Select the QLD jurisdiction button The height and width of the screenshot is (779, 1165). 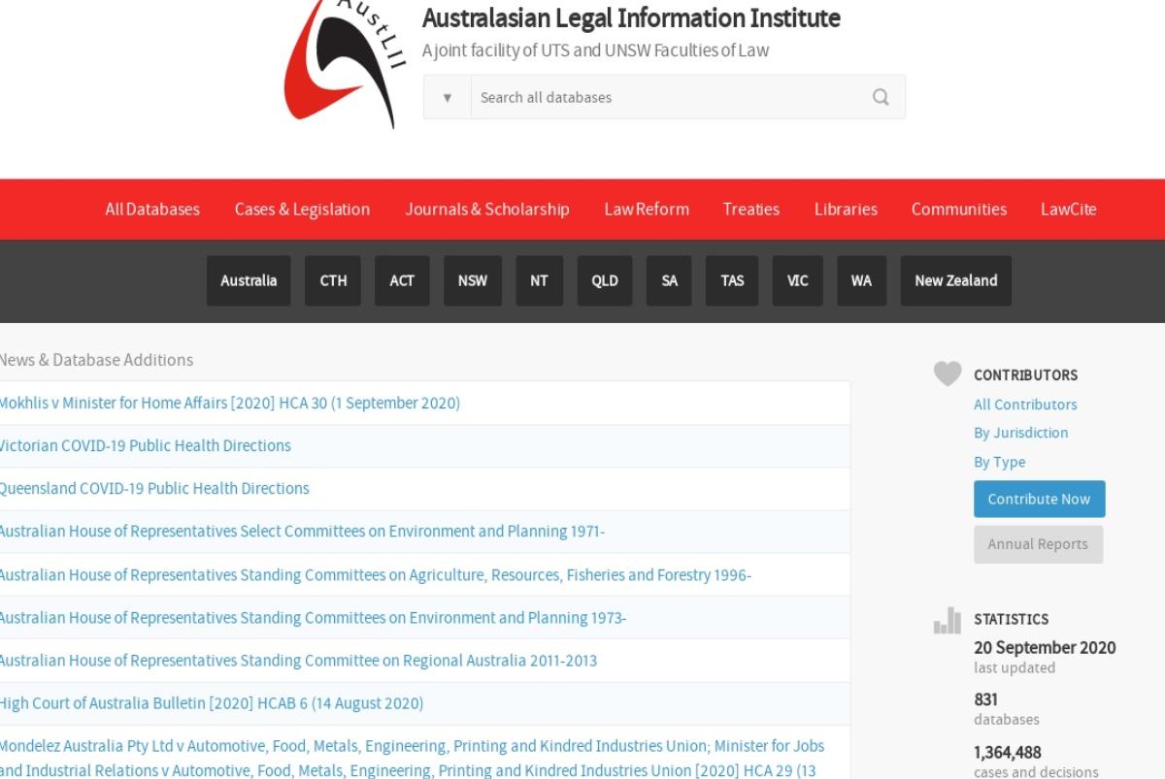click(605, 280)
